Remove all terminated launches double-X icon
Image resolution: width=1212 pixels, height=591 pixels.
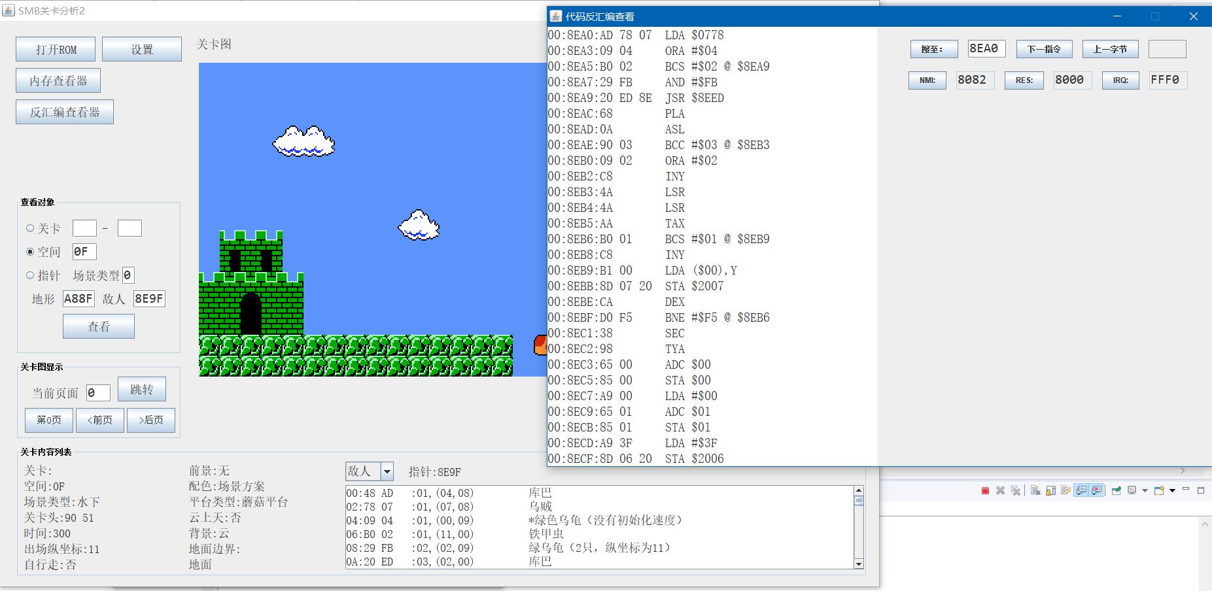click(1015, 490)
